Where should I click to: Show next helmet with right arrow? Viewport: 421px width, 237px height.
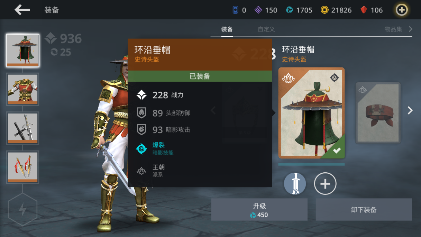(410, 110)
